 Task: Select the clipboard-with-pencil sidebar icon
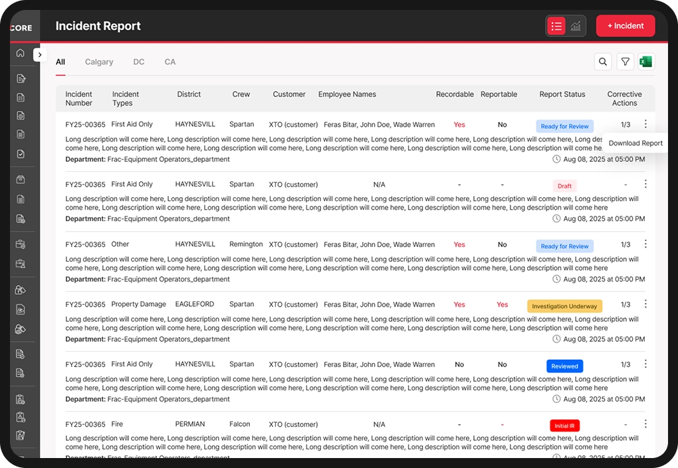tap(21, 435)
